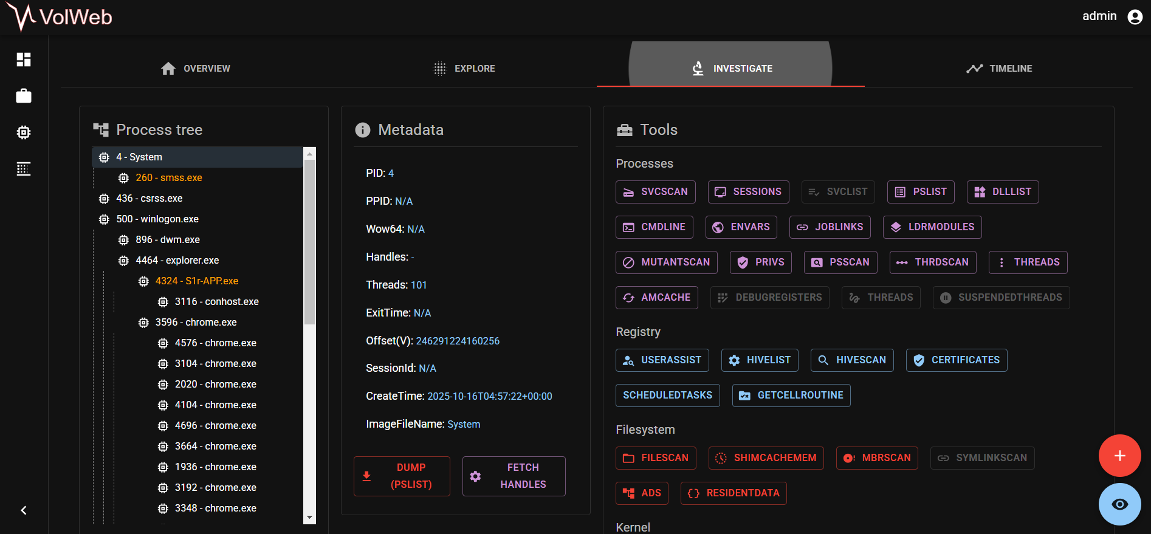Click the PRIVS shield icon
This screenshot has width=1151, height=534.
[743, 262]
